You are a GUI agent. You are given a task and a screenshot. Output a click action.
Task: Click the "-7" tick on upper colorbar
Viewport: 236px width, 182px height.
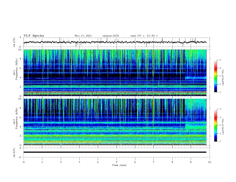(x=220, y=92)
